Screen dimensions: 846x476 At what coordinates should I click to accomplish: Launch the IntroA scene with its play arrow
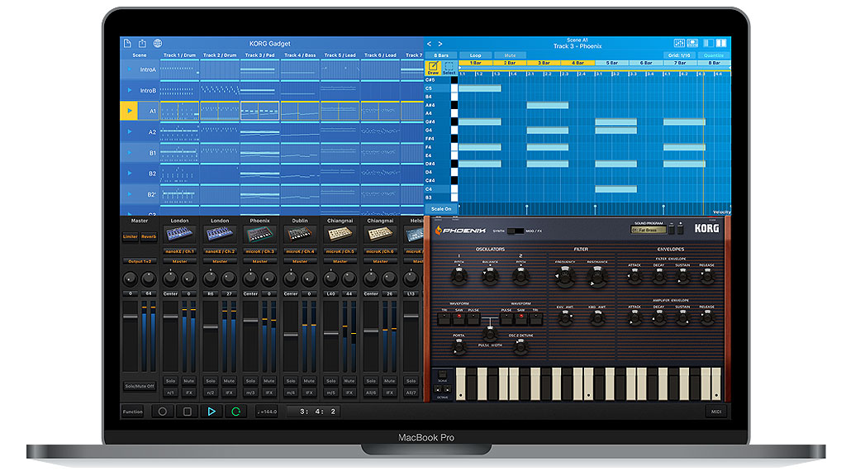(130, 69)
